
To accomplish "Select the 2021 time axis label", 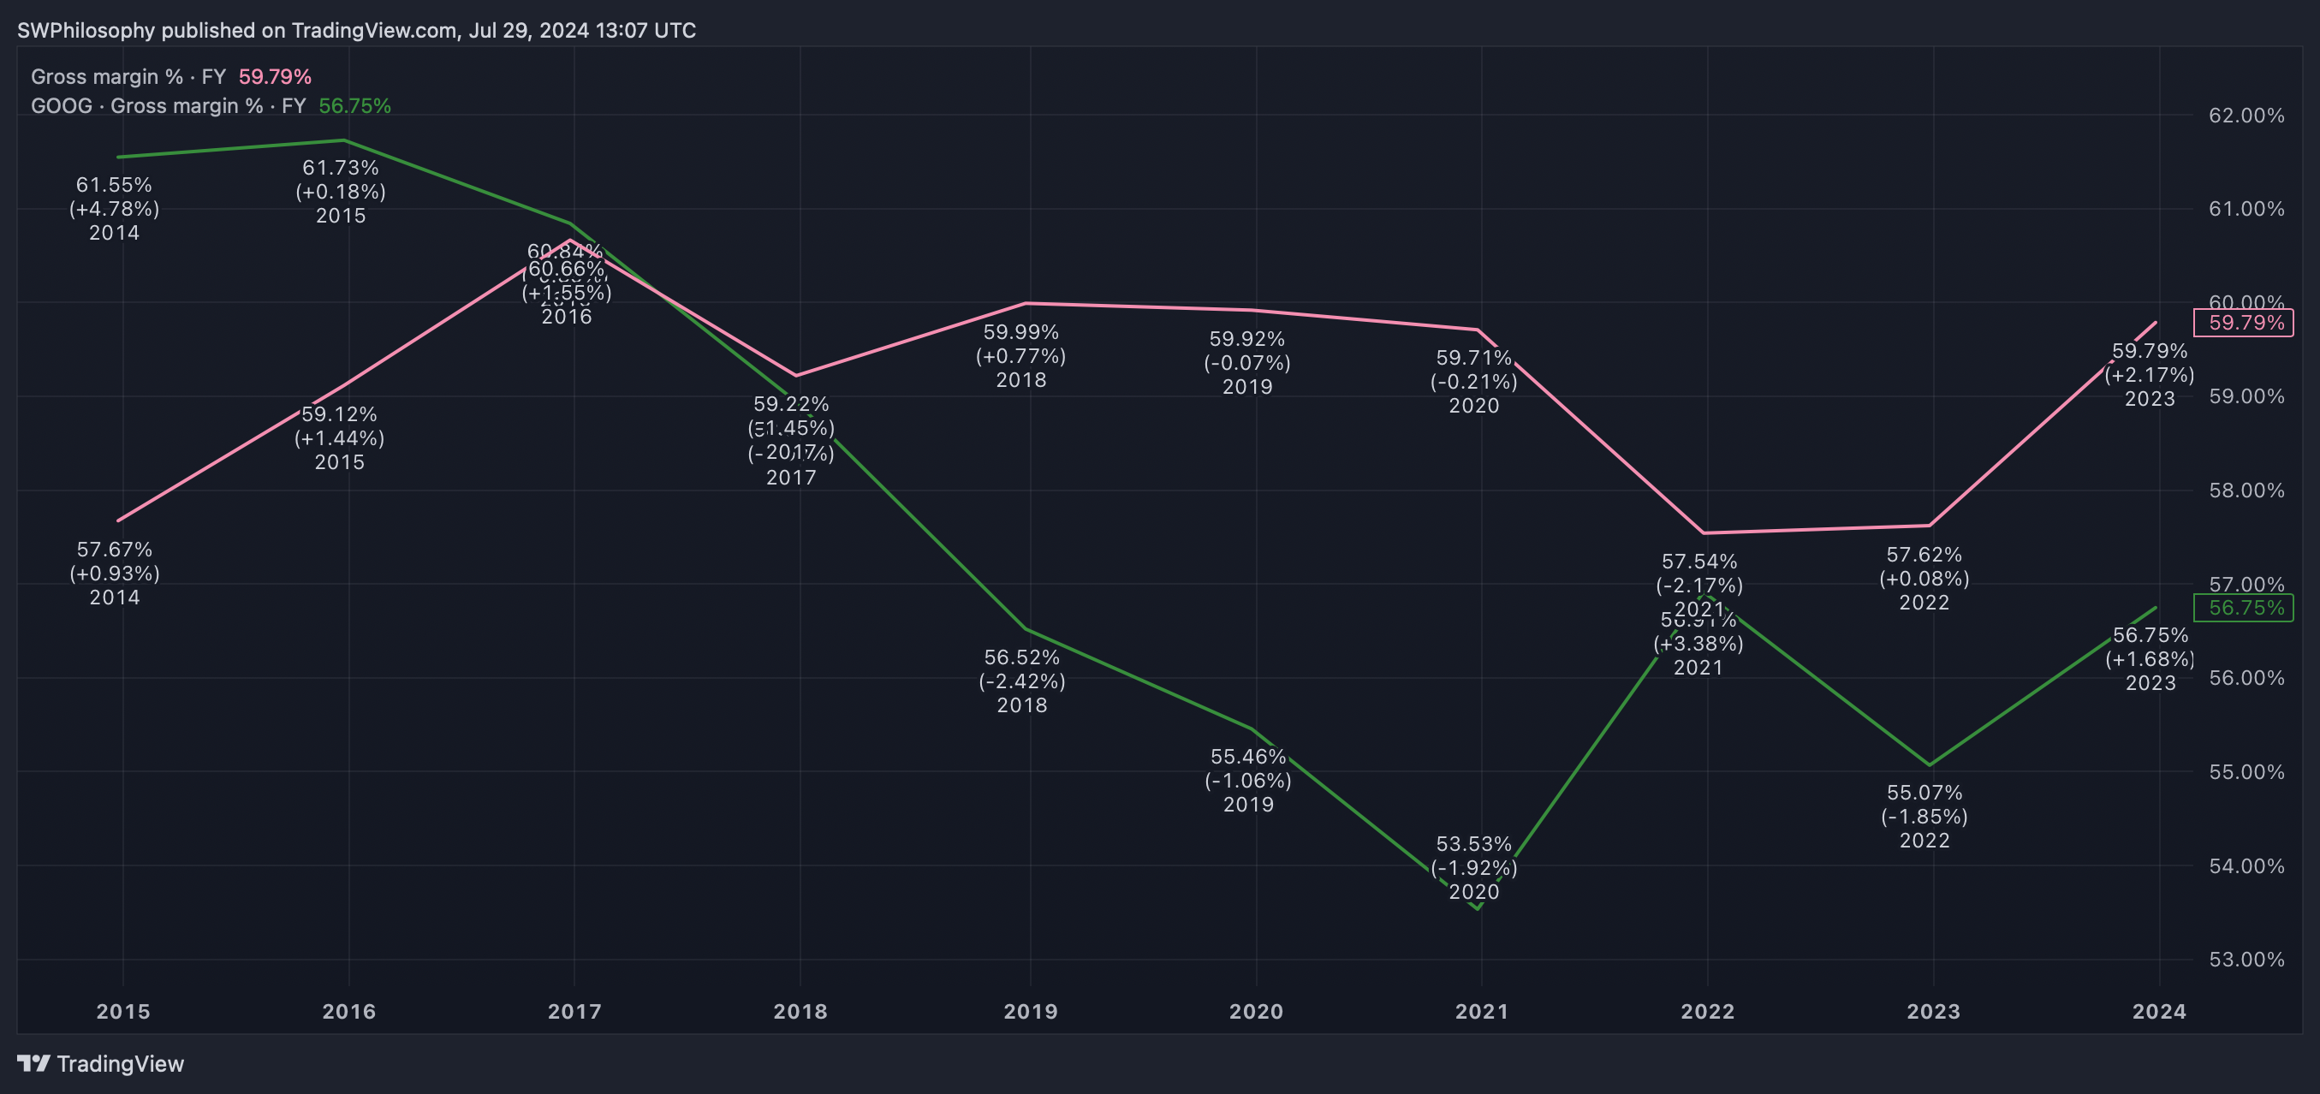I will pyautogui.click(x=1482, y=1011).
